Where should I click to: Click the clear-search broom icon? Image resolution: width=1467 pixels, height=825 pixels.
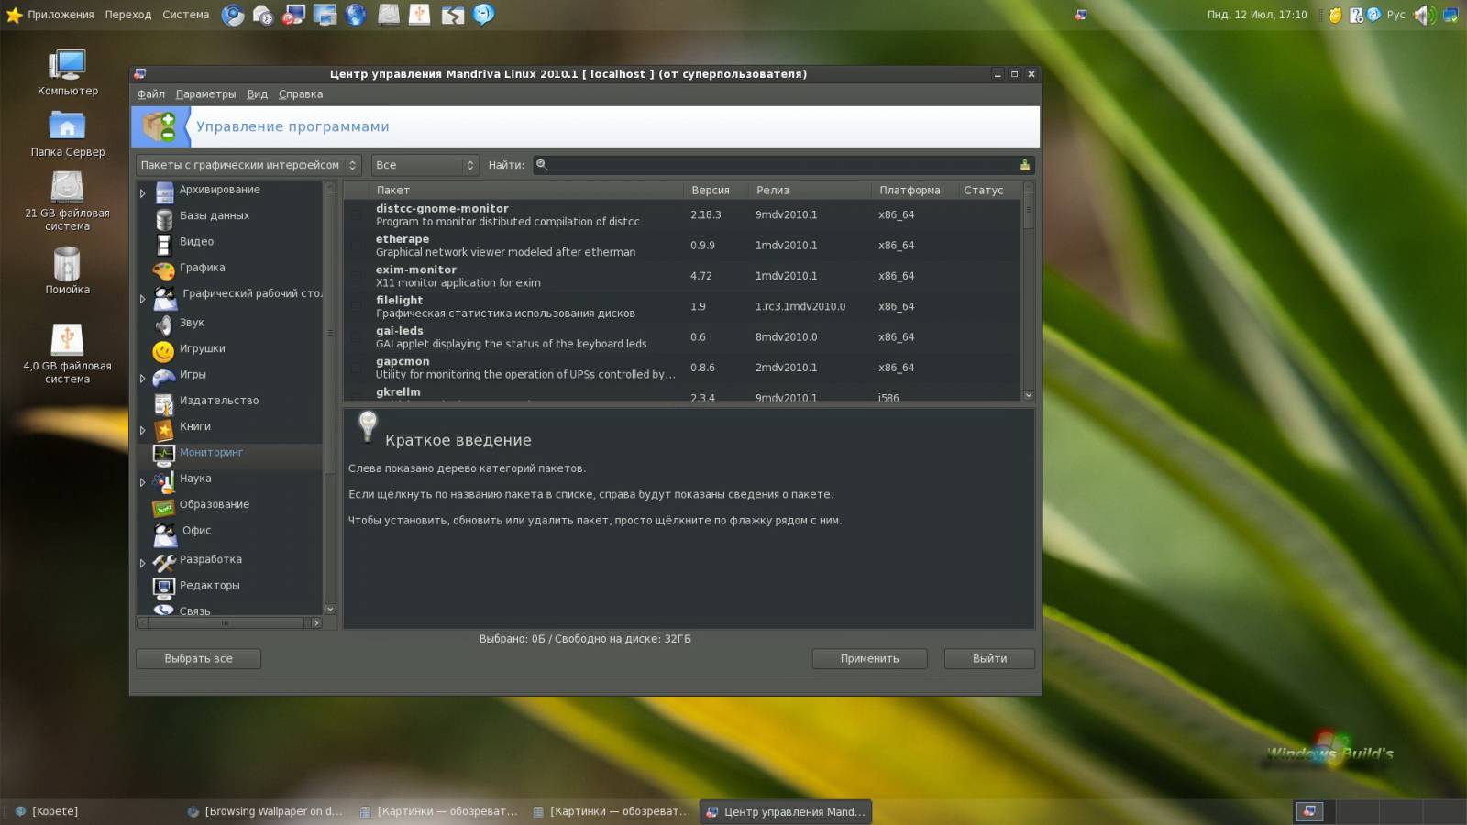[1025, 165]
